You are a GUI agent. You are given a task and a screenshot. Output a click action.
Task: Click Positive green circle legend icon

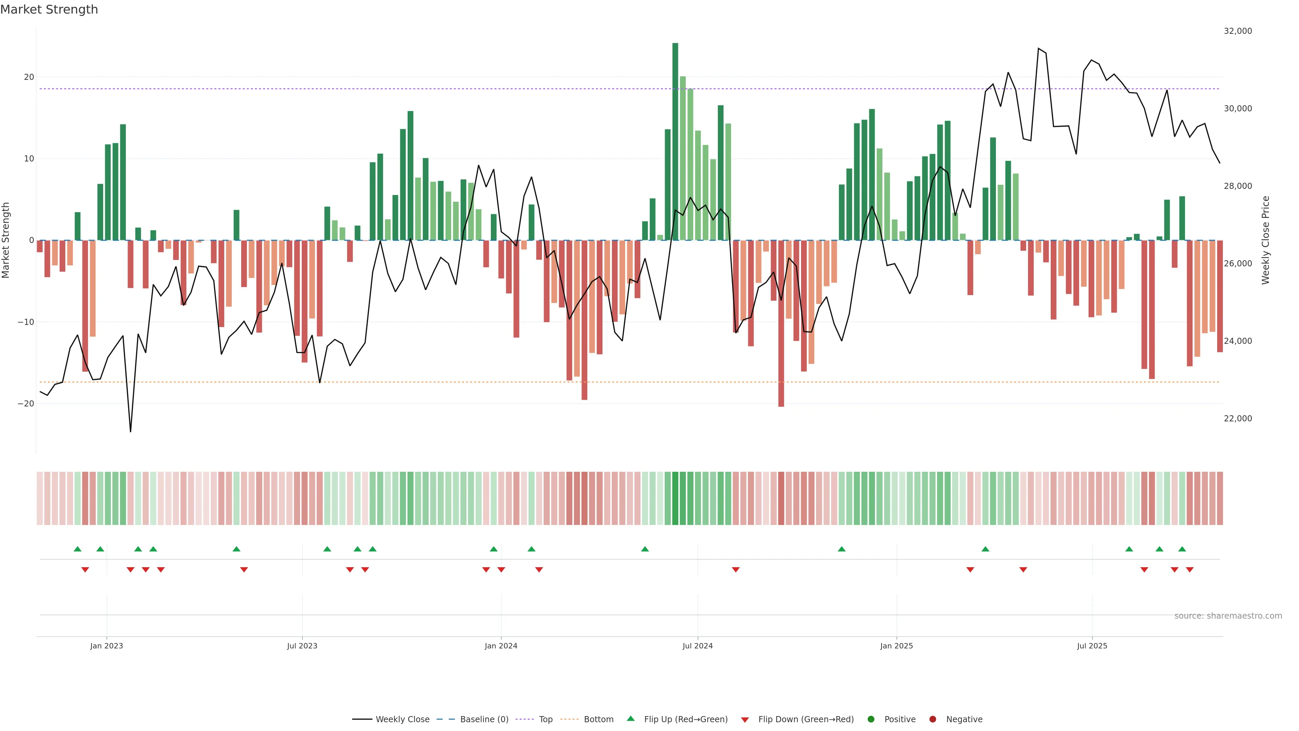pyautogui.click(x=871, y=719)
